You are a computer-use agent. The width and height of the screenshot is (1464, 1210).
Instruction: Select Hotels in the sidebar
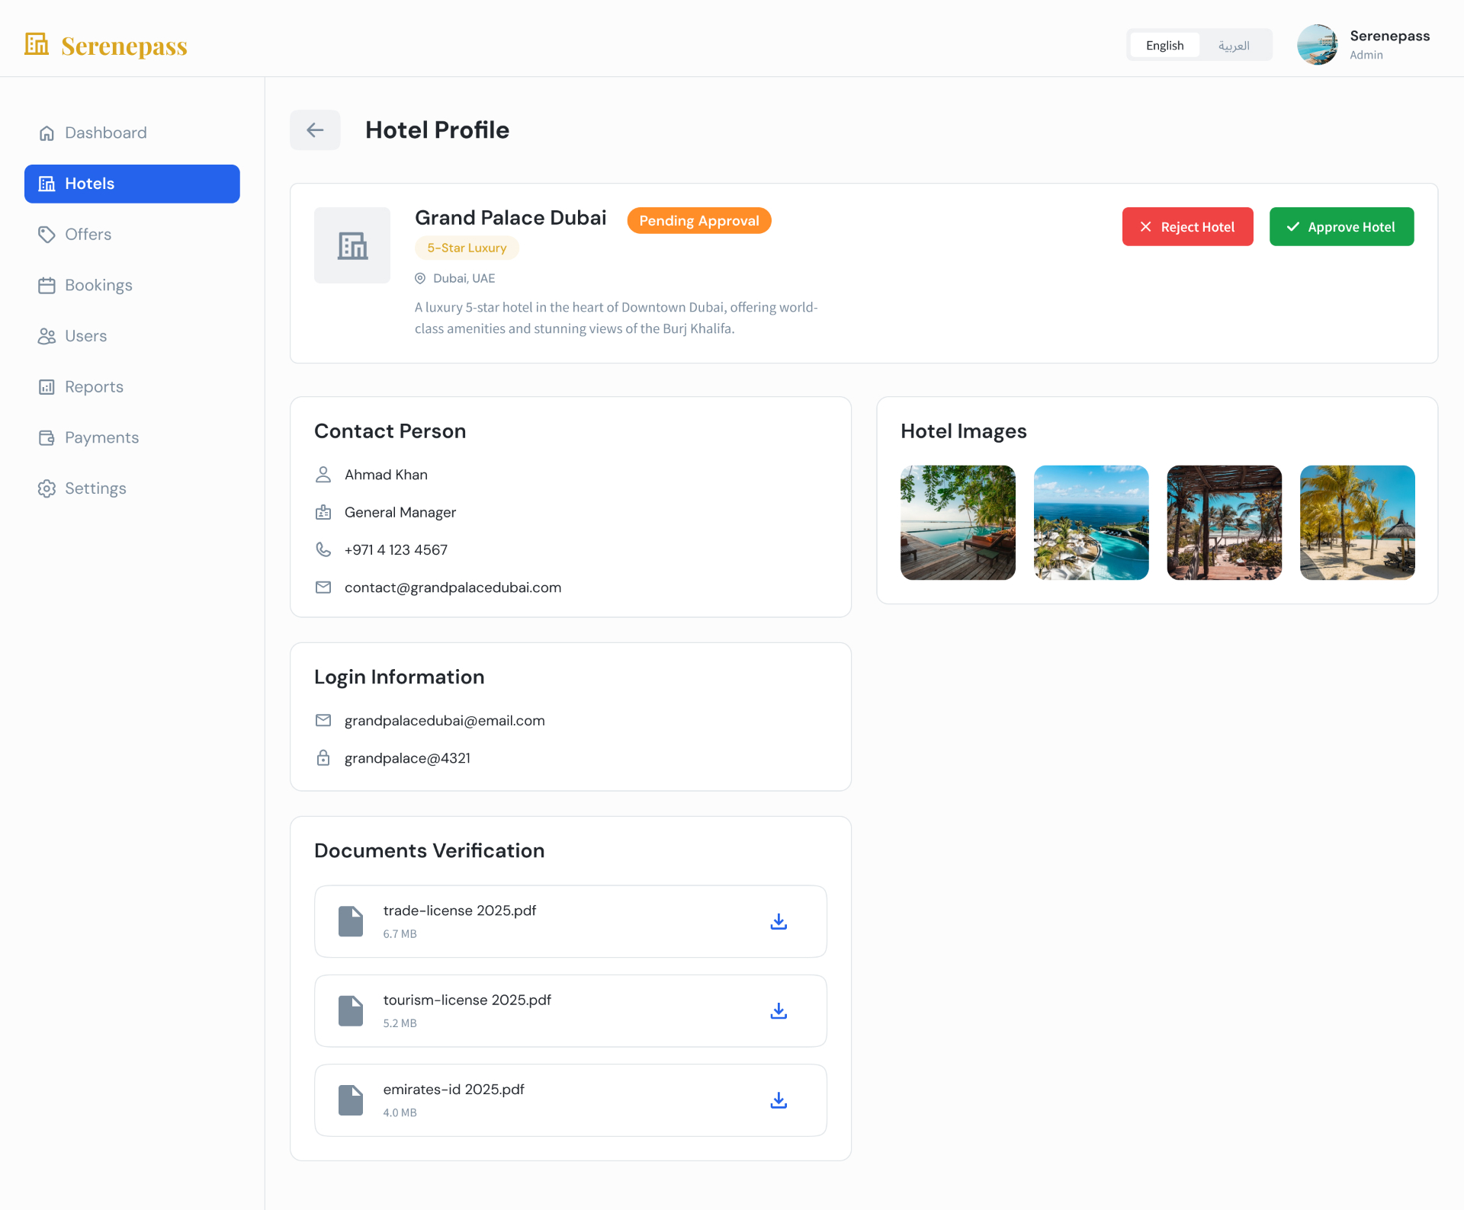pyautogui.click(x=132, y=184)
